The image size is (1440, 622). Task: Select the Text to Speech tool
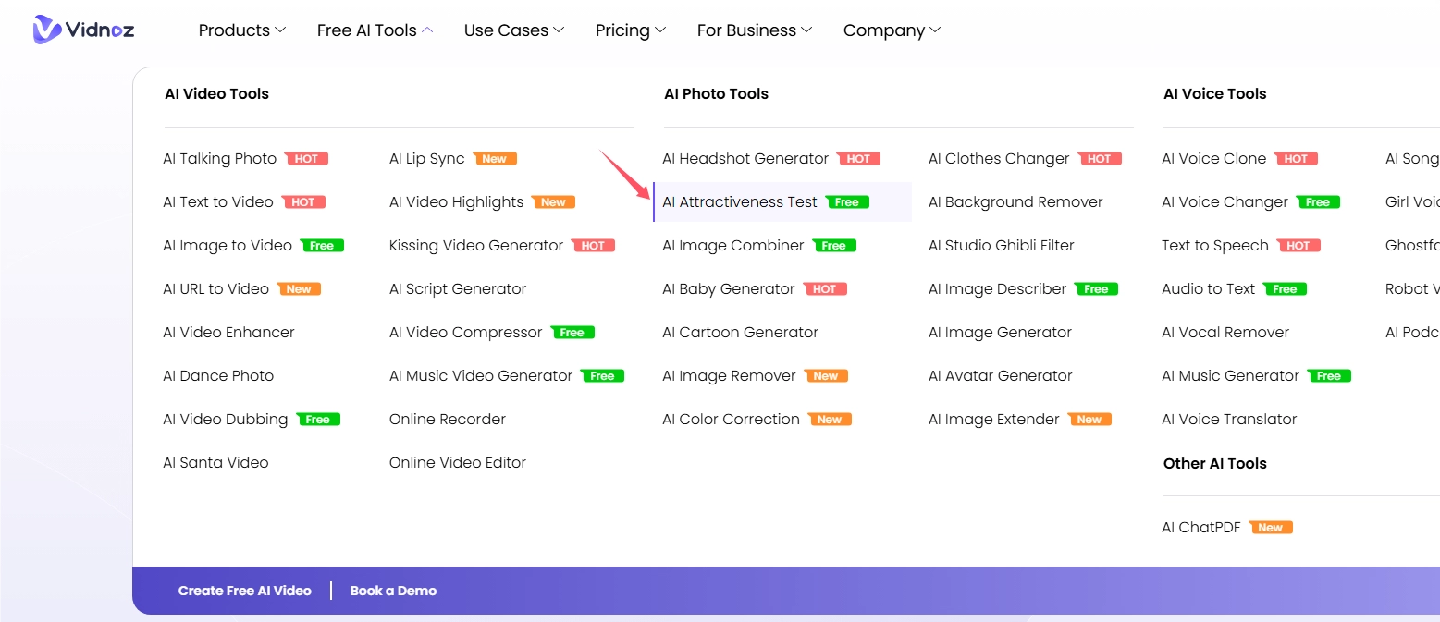1215,245
